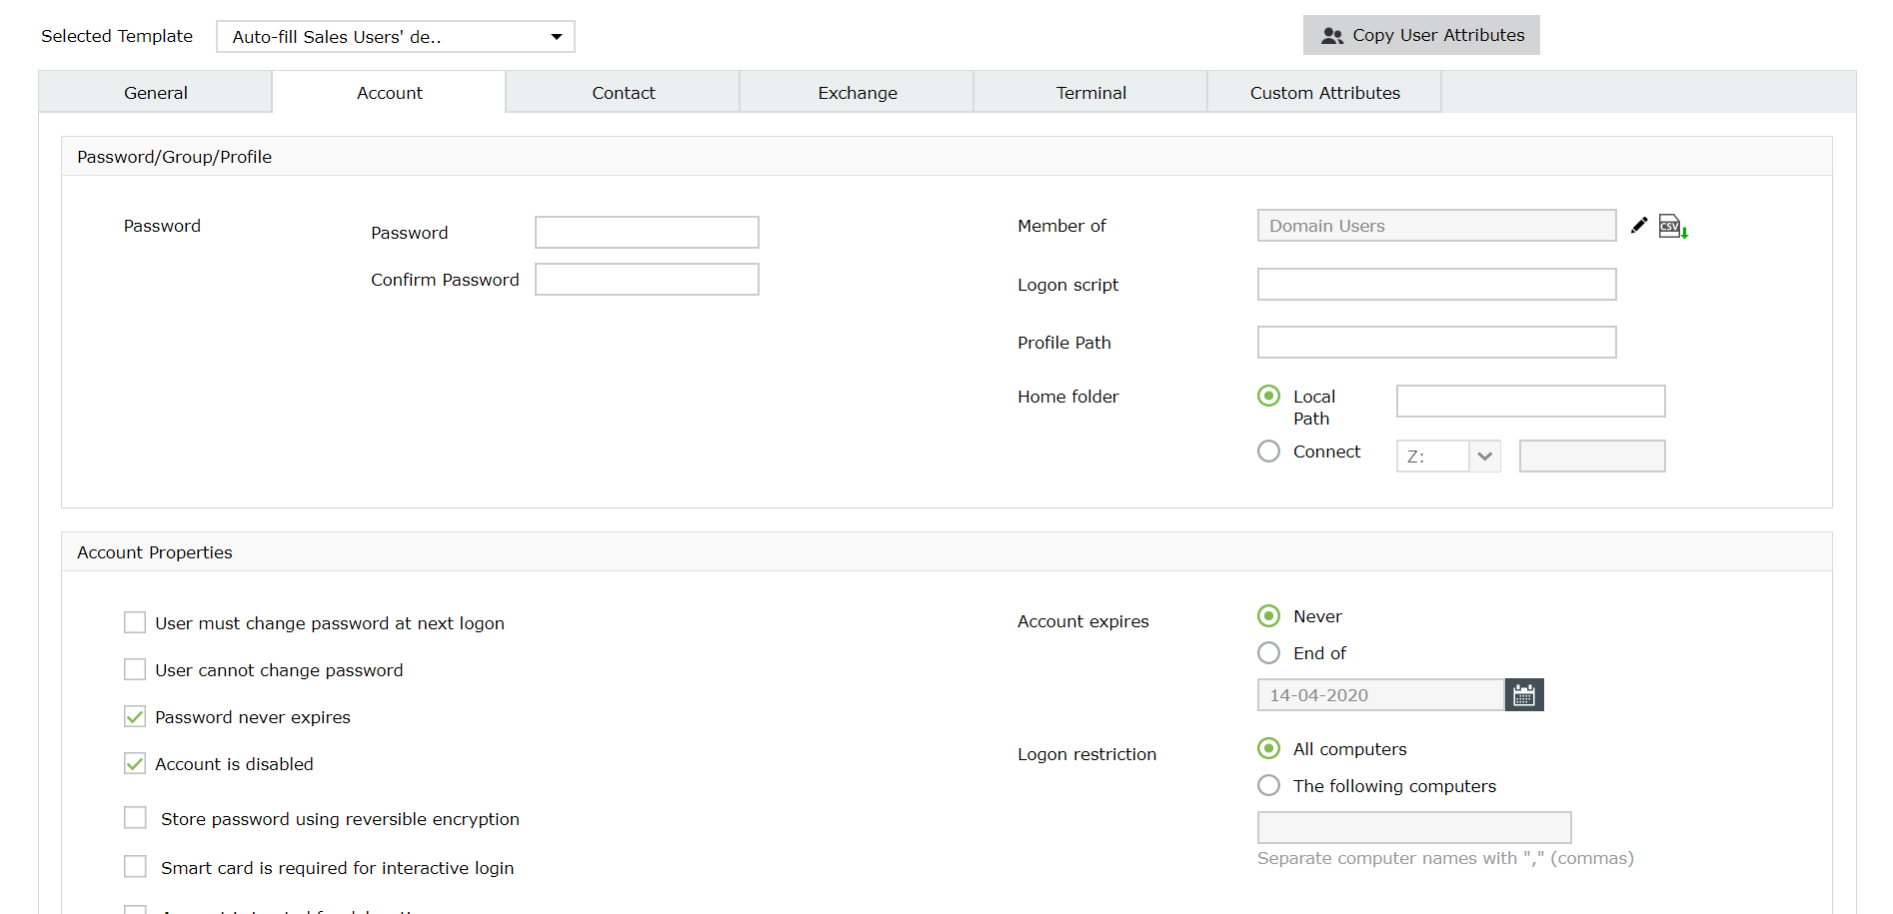The width and height of the screenshot is (1893, 914).
Task: Uncheck 'Password never expires'
Action: pyautogui.click(x=135, y=716)
